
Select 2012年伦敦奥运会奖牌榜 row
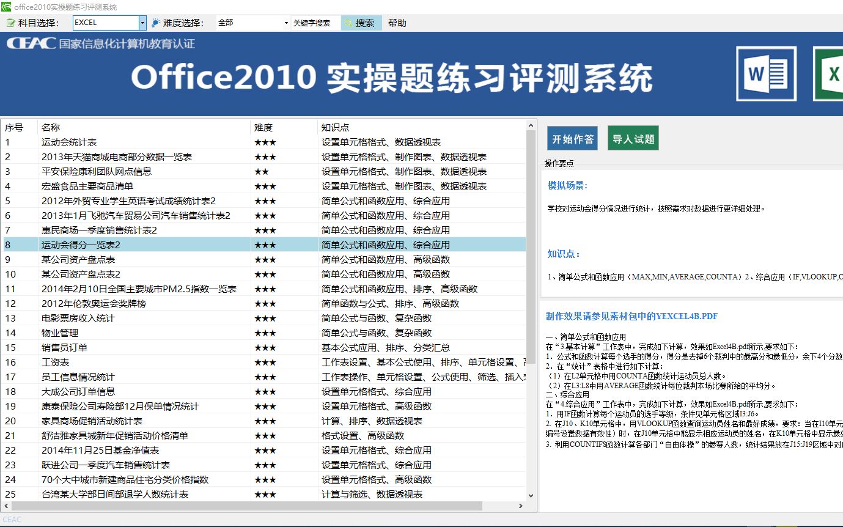(263, 303)
